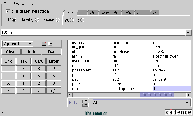
Task: Click the multiply x operator button
Action: click(x=8, y=83)
